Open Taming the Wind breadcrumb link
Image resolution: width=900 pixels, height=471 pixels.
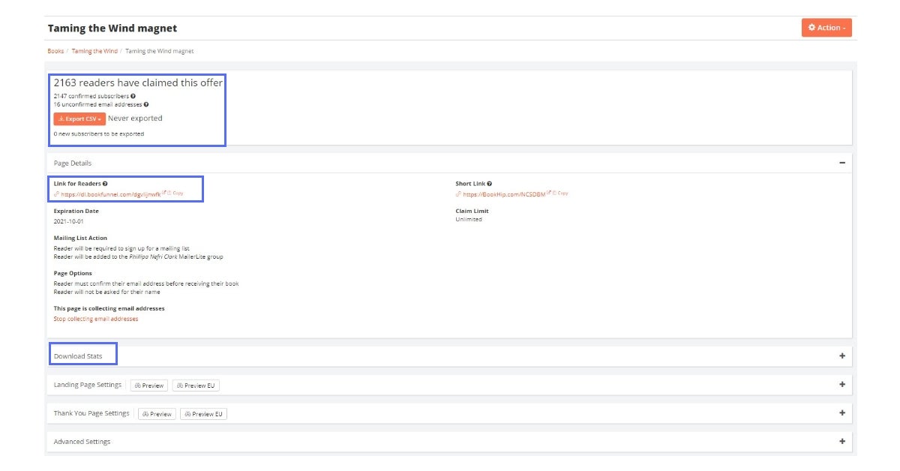(94, 51)
